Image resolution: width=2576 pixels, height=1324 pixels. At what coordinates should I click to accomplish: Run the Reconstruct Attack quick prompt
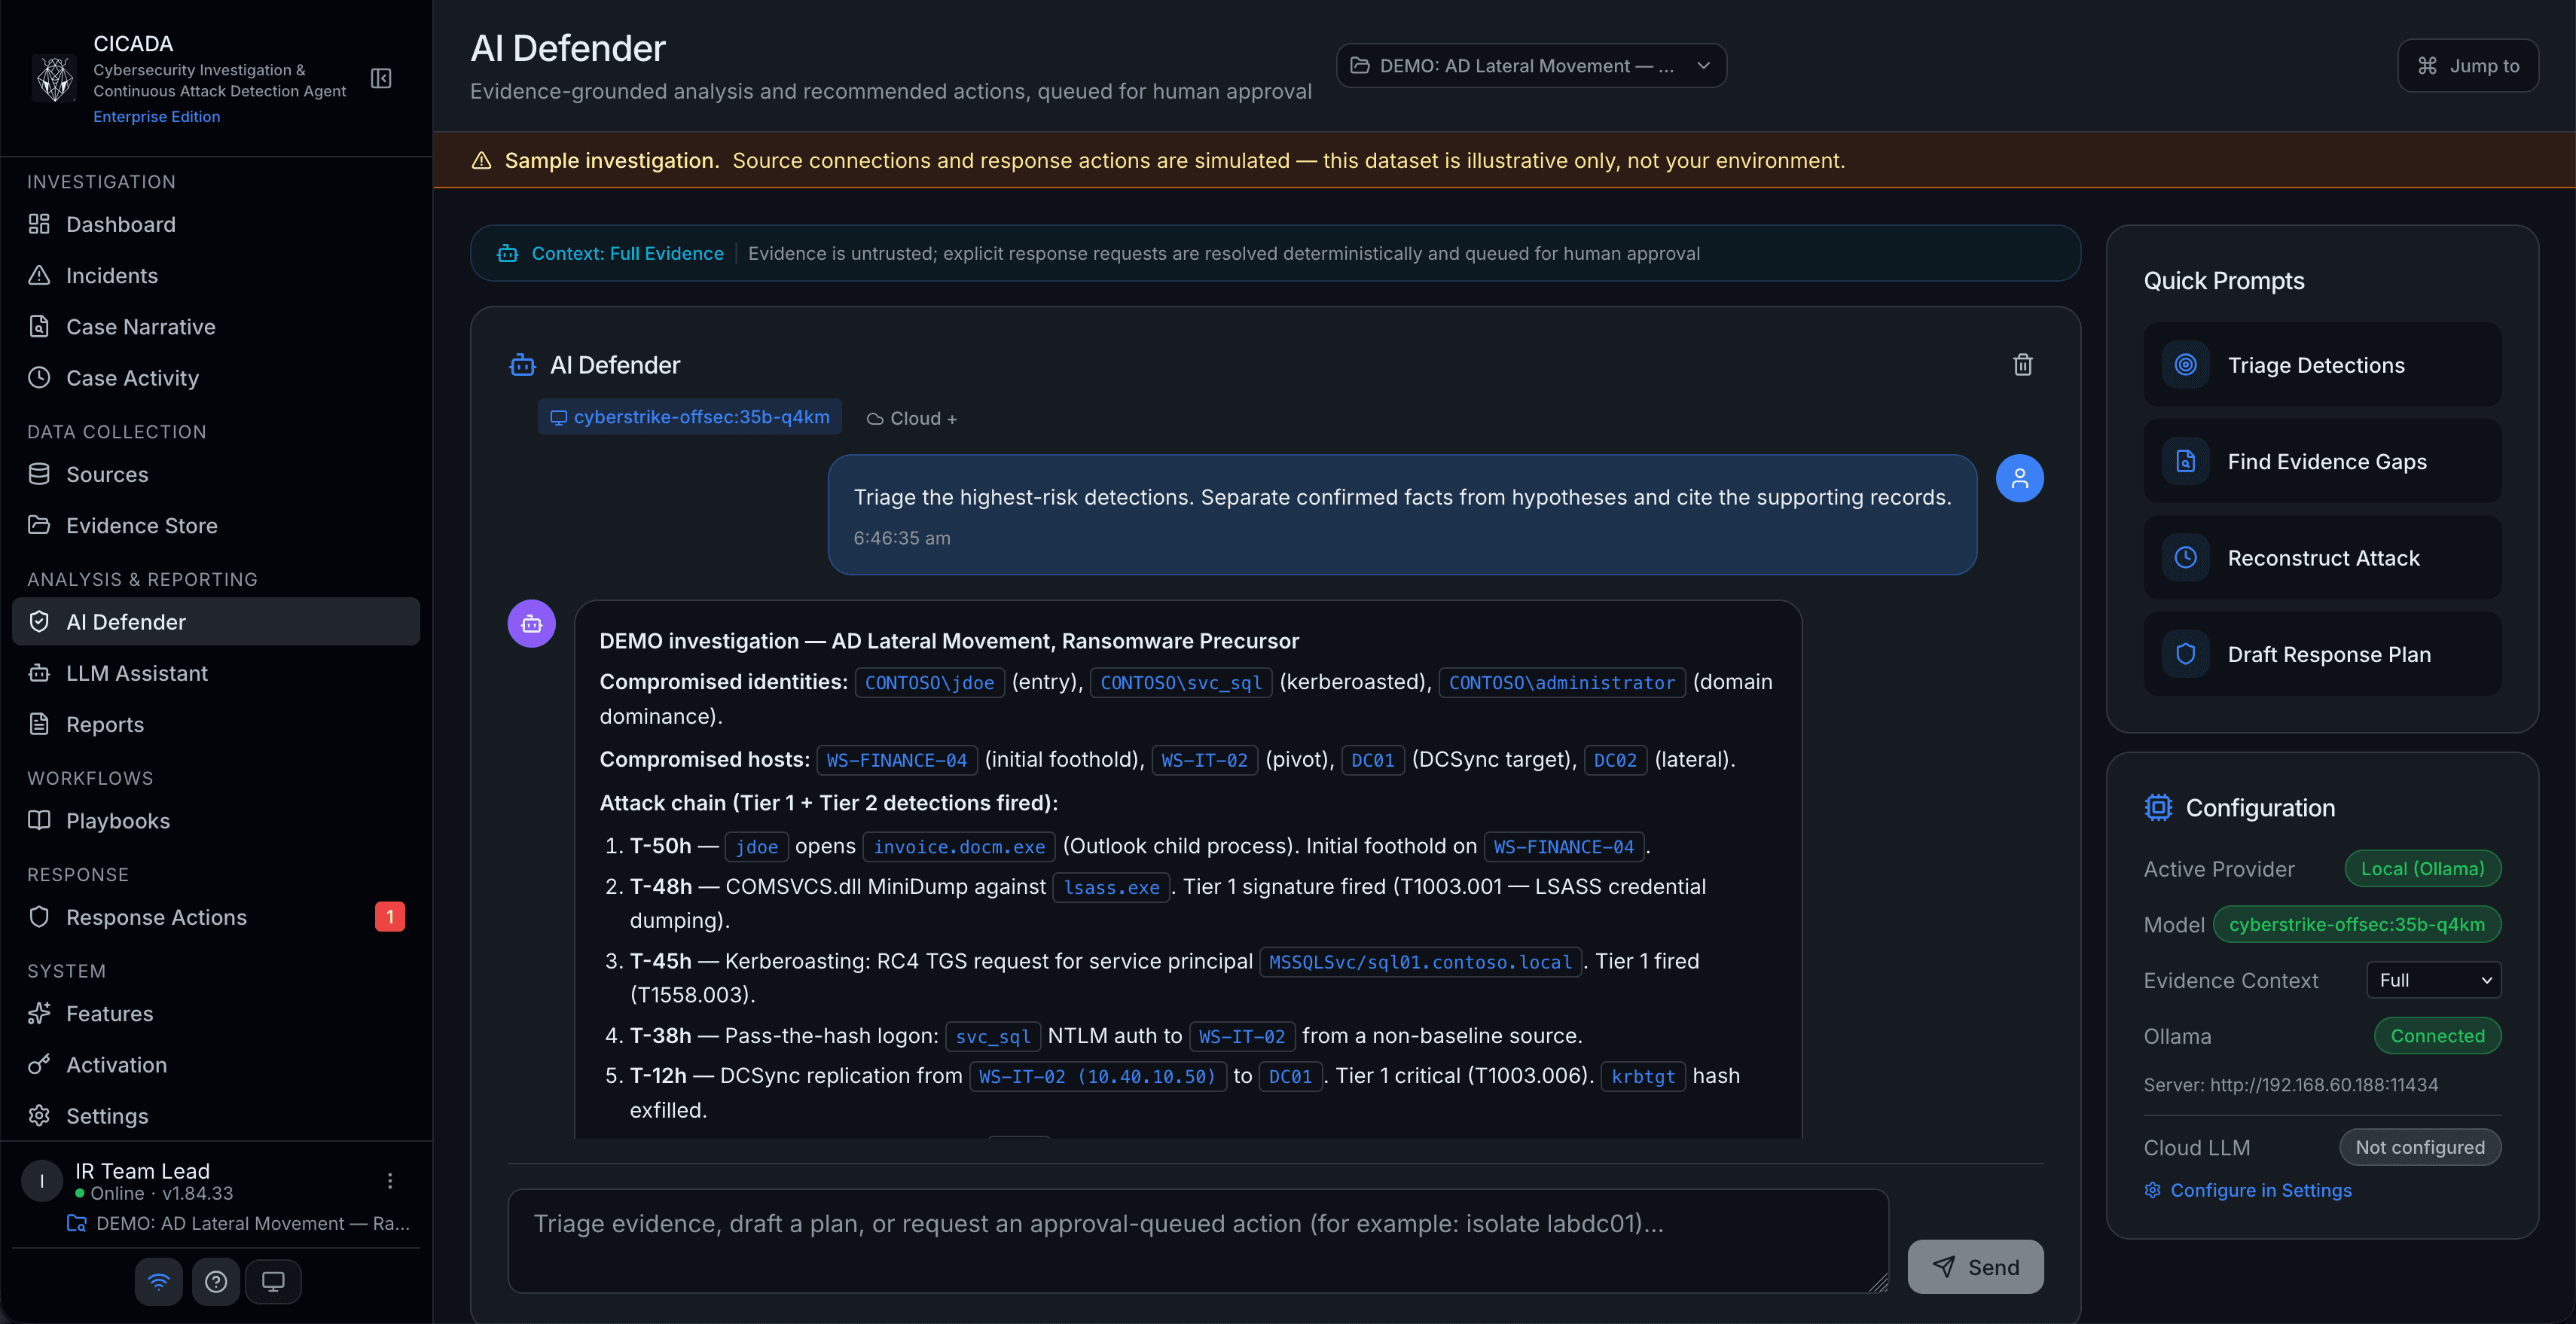[x=2322, y=558]
